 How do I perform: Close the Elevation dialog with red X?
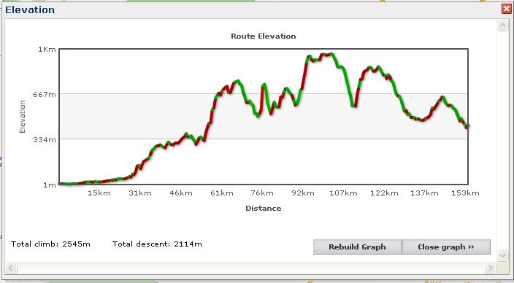click(507, 9)
